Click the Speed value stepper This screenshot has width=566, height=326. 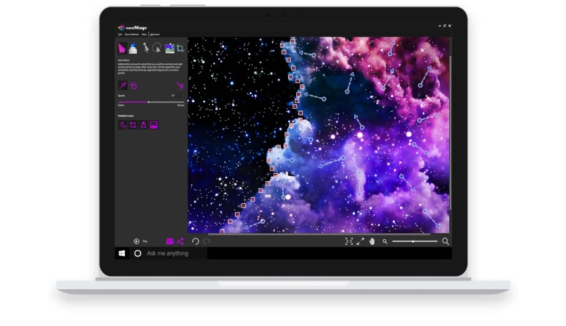click(182, 95)
